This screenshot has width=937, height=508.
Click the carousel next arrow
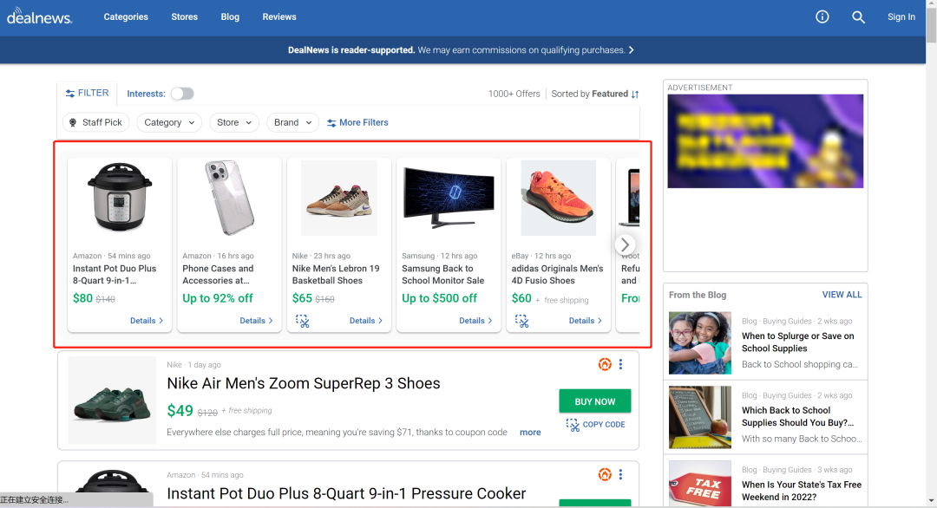[x=625, y=244]
